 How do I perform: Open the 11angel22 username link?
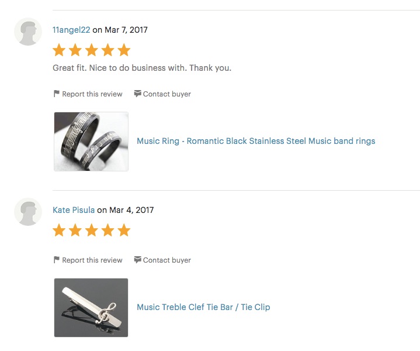pos(71,30)
